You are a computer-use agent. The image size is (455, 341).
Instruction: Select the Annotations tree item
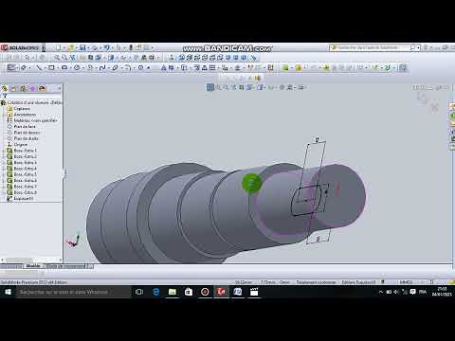[x=25, y=115]
